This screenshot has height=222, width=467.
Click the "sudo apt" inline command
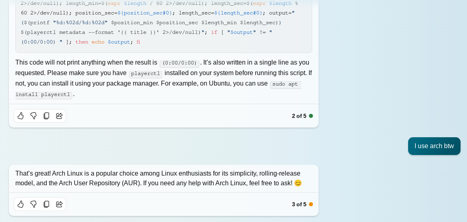tap(285, 84)
